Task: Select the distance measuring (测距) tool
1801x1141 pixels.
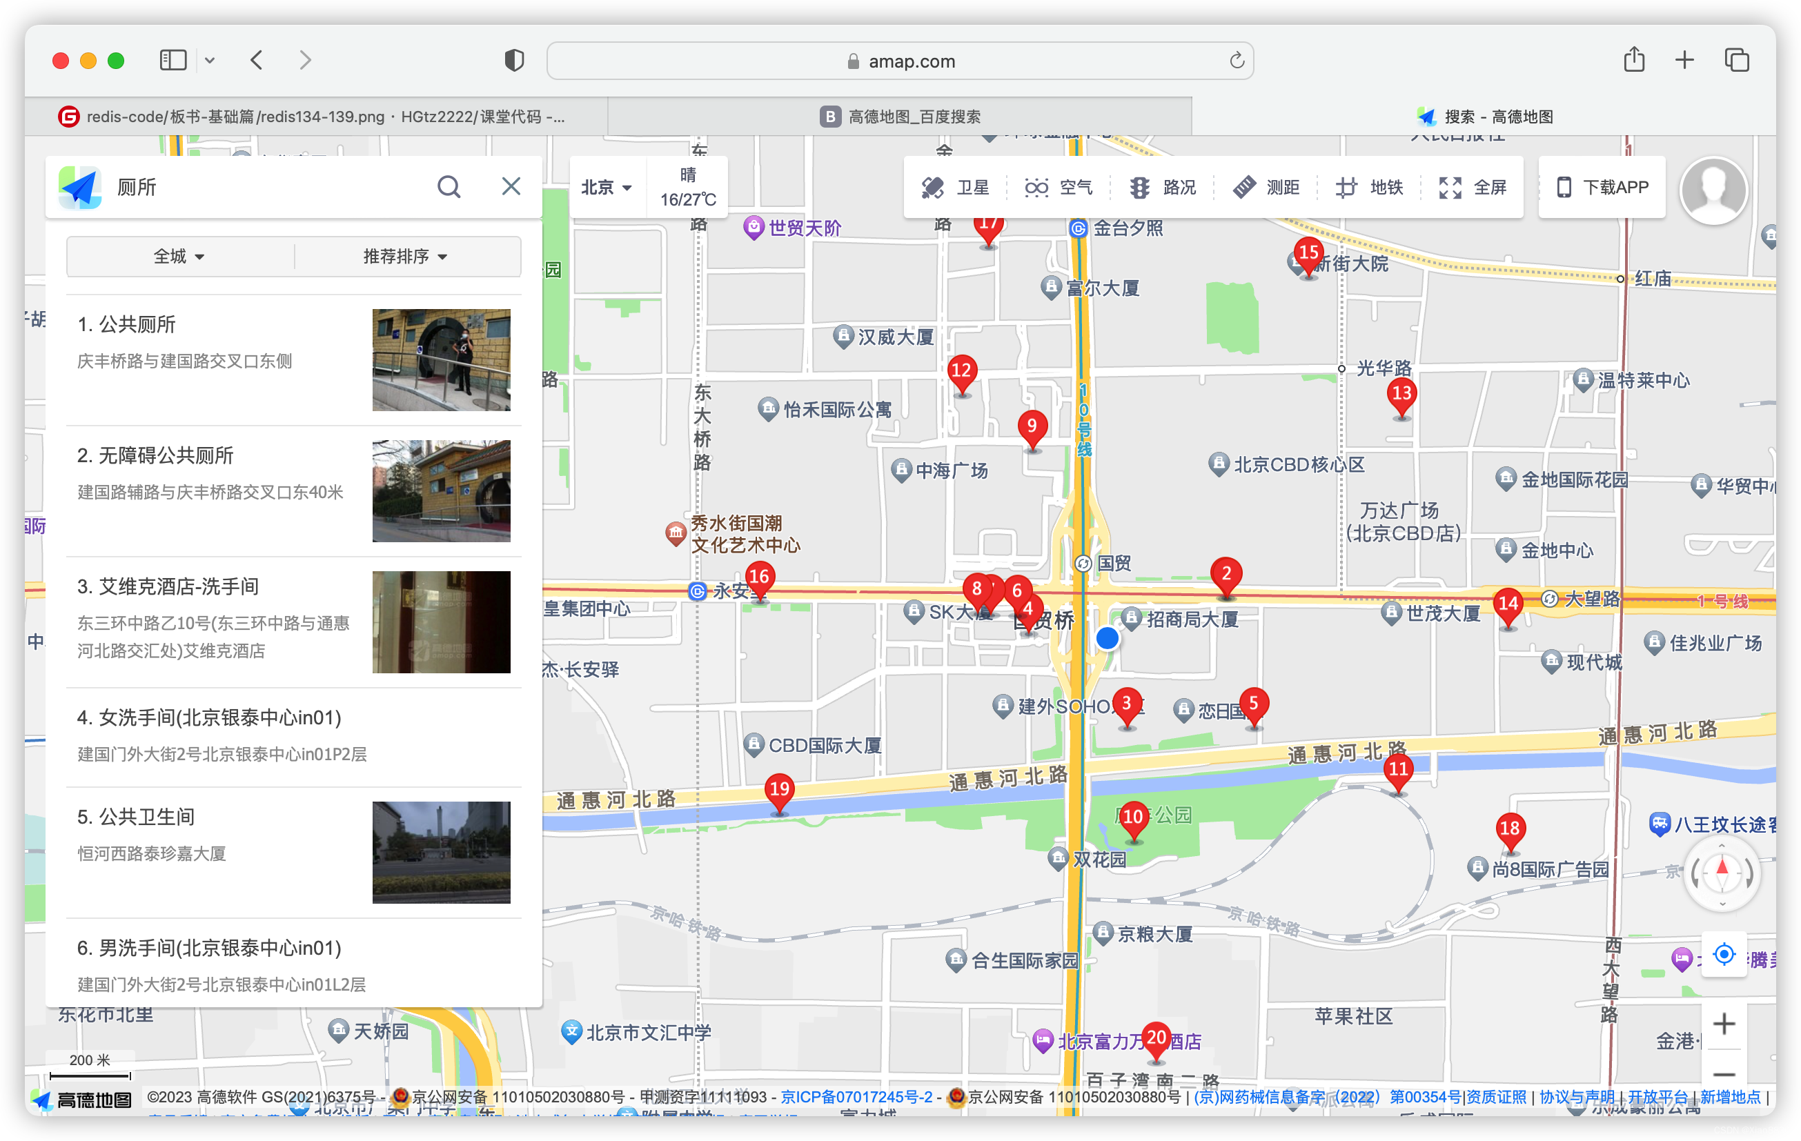Action: 1266,187
